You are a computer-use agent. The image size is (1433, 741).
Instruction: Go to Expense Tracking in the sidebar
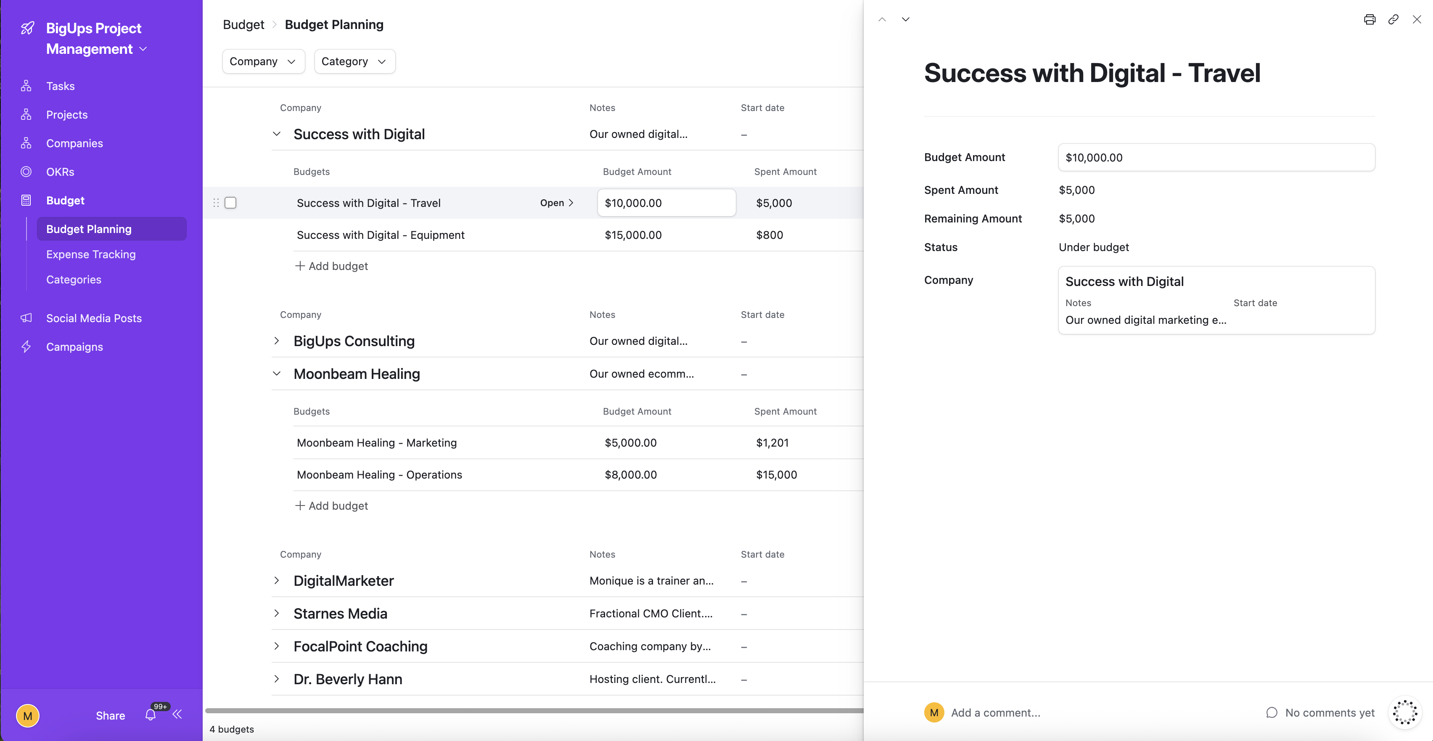(91, 254)
